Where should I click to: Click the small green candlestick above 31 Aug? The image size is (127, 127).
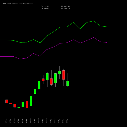(x=59, y=72)
